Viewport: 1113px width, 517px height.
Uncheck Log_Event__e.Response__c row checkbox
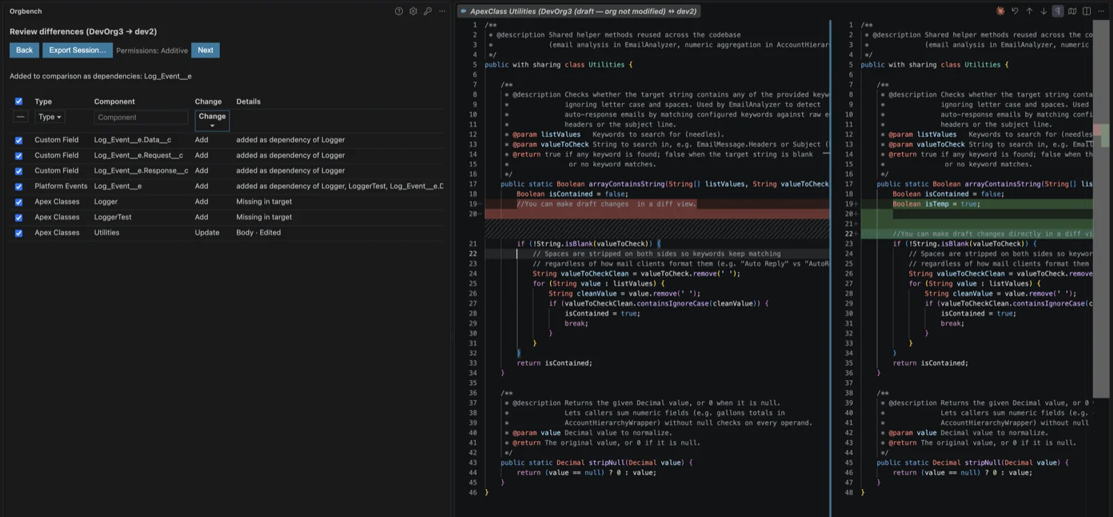[19, 171]
